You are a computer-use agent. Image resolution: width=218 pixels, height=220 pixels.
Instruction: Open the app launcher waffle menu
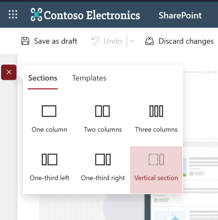[13, 14]
